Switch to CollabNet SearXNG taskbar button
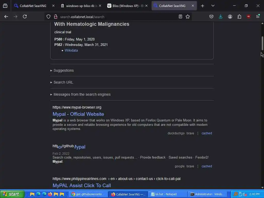The width and height of the screenshot is (264, 198). pyautogui.click(x=128, y=194)
